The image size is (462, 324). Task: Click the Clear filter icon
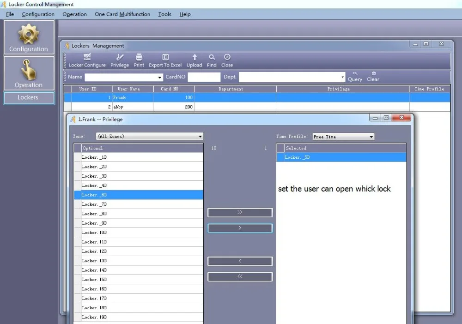(373, 77)
